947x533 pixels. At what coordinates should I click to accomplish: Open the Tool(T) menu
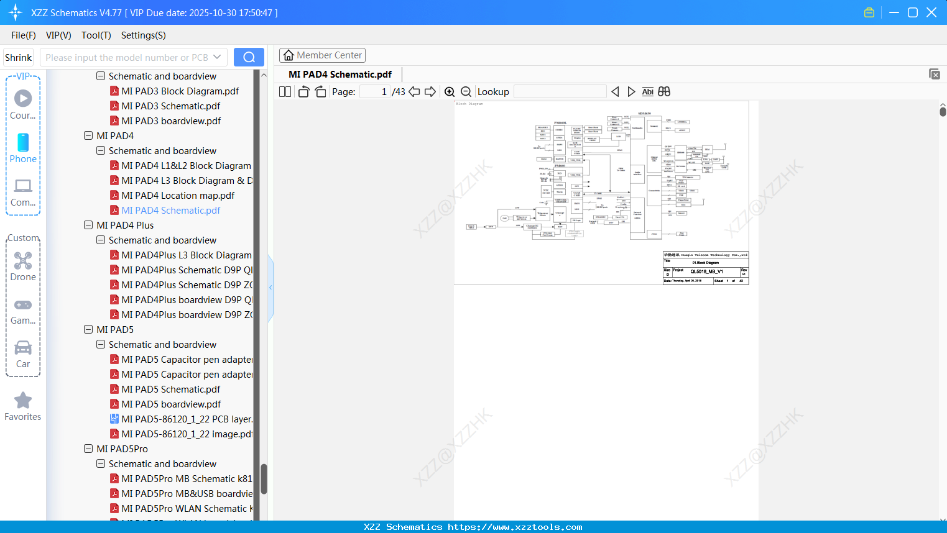(x=96, y=35)
